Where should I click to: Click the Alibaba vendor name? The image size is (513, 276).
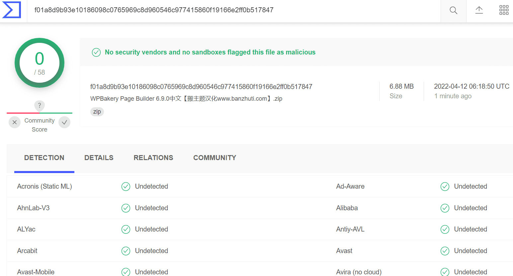click(x=347, y=208)
